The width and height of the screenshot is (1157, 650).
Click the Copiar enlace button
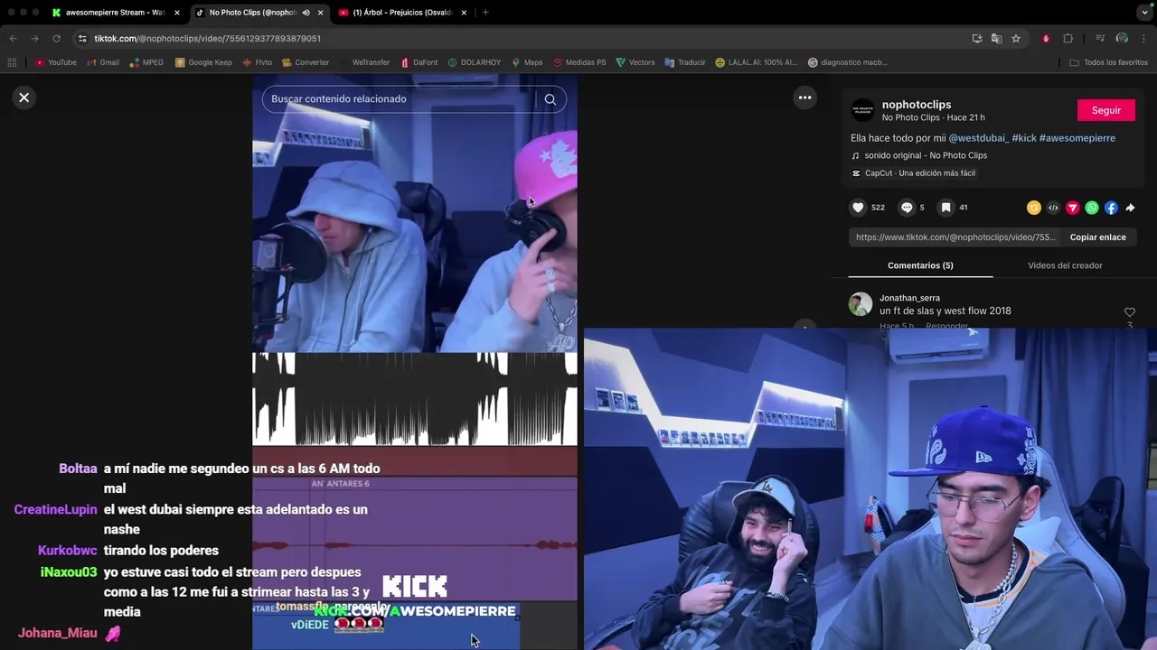(1097, 237)
